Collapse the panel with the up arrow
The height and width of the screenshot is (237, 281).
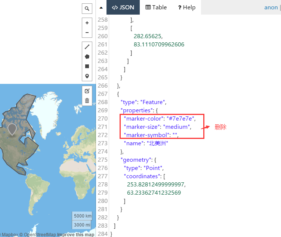[x=101, y=7]
